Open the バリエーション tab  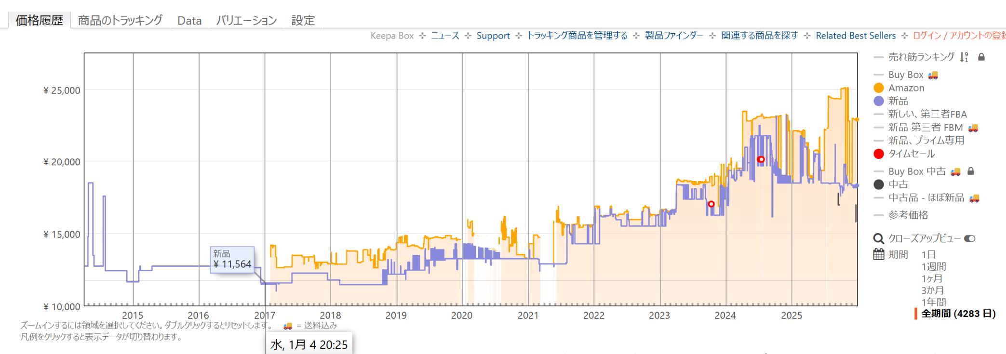pos(246,20)
